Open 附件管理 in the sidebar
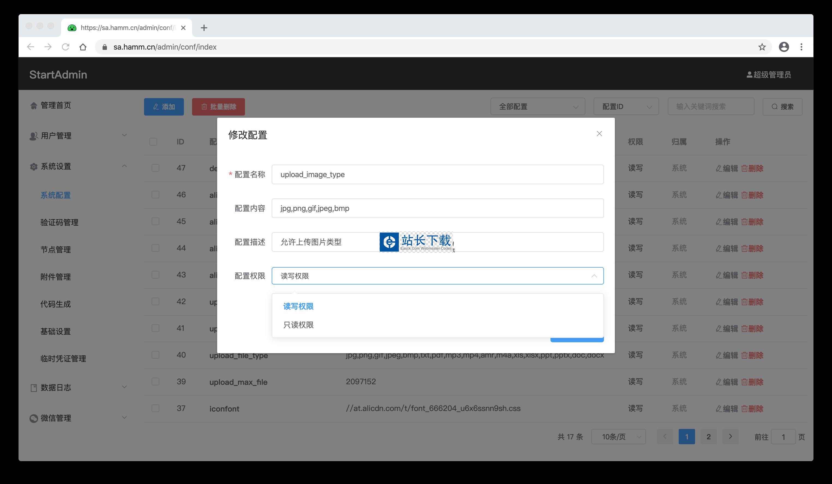This screenshot has width=832, height=484. click(x=55, y=277)
